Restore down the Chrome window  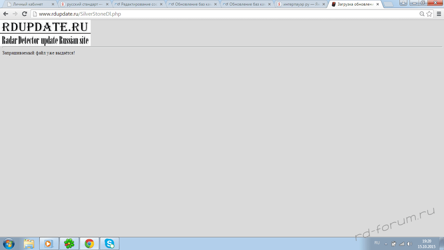[423, 3]
